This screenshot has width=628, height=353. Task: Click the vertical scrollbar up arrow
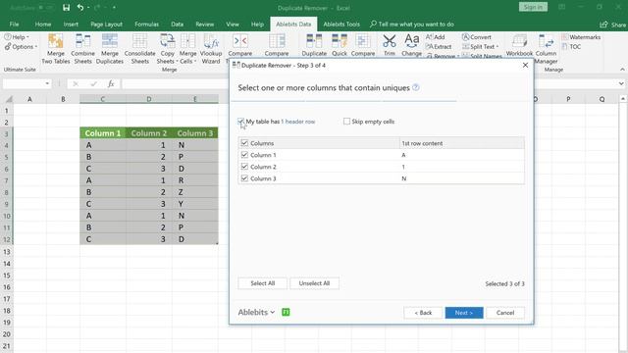click(x=623, y=98)
